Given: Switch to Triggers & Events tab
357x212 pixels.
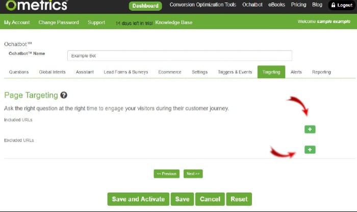Looking at the screenshot, I should [235, 72].
